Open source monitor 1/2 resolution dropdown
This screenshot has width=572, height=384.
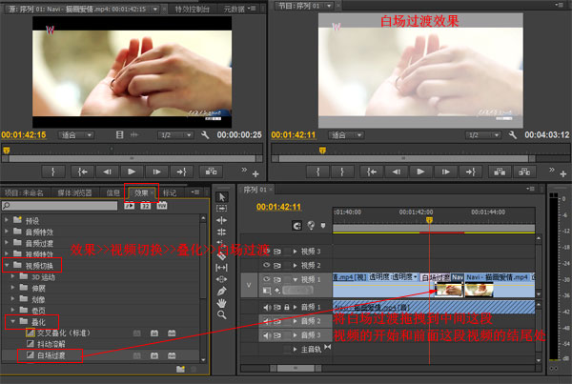click(175, 135)
